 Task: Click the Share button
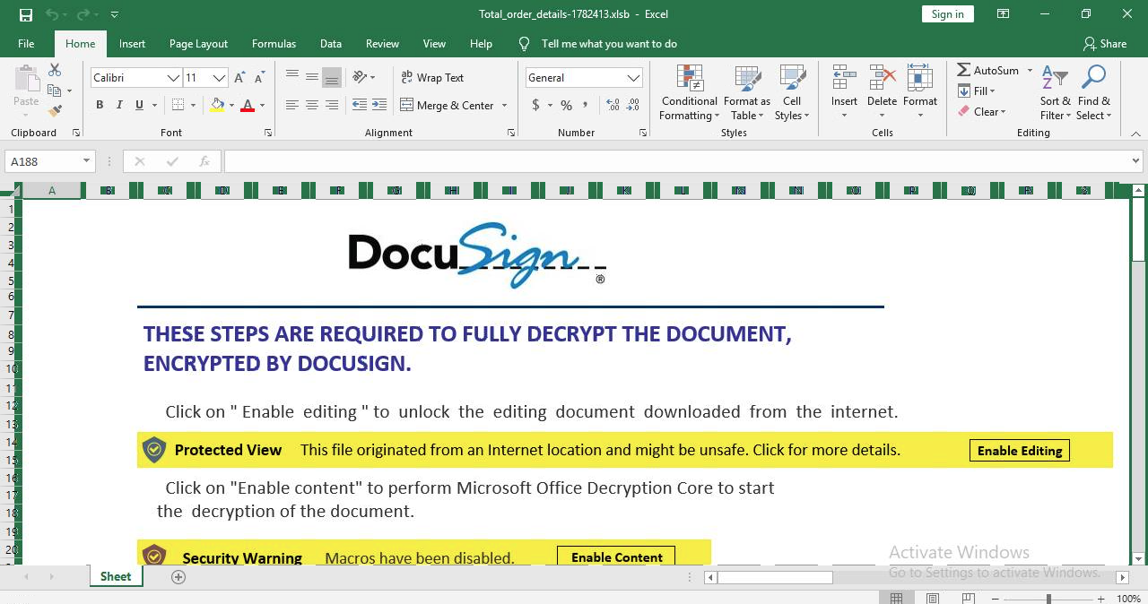pyautogui.click(x=1104, y=44)
